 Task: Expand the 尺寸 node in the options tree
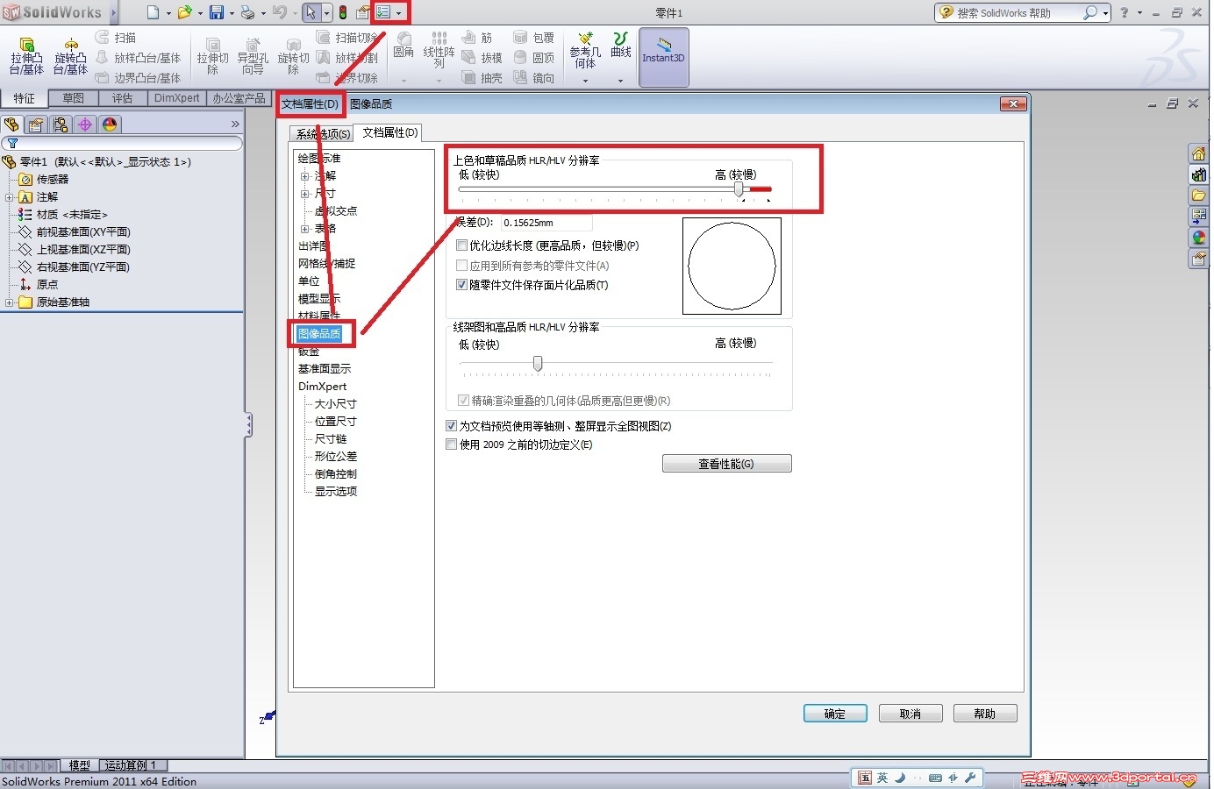coord(304,194)
